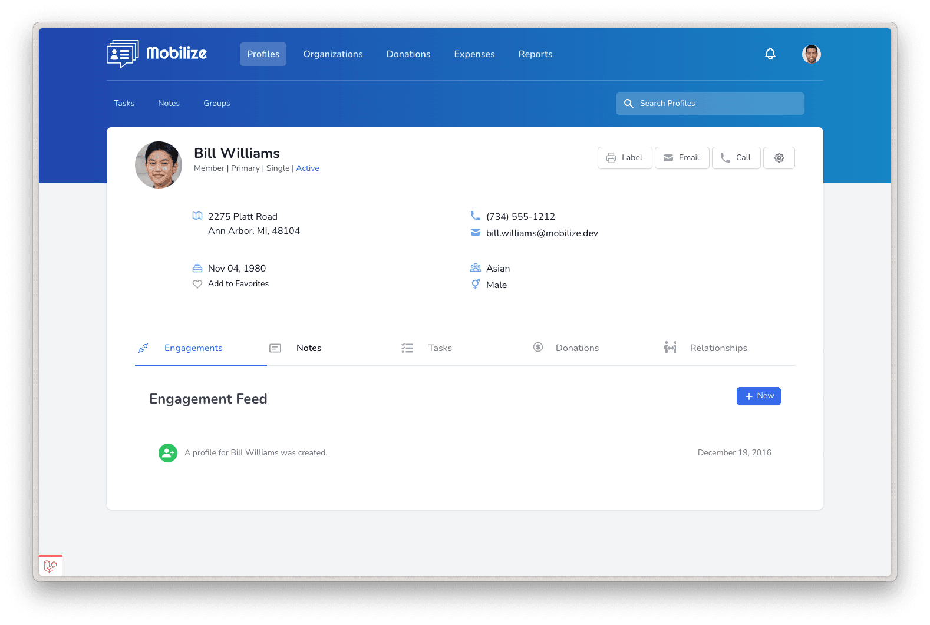Open the Groups sub-navigation link
The height and width of the screenshot is (625, 930).
coord(216,104)
